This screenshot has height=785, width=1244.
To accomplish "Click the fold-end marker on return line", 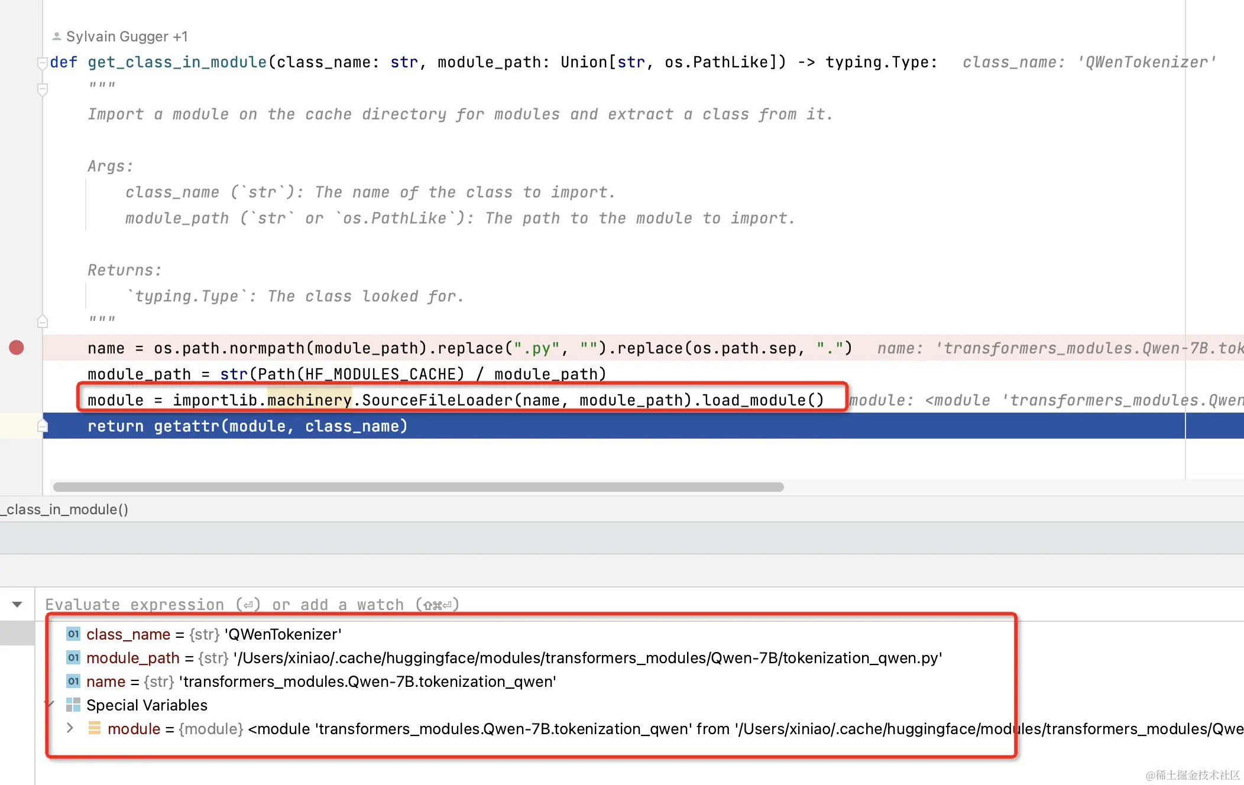I will pyautogui.click(x=43, y=426).
